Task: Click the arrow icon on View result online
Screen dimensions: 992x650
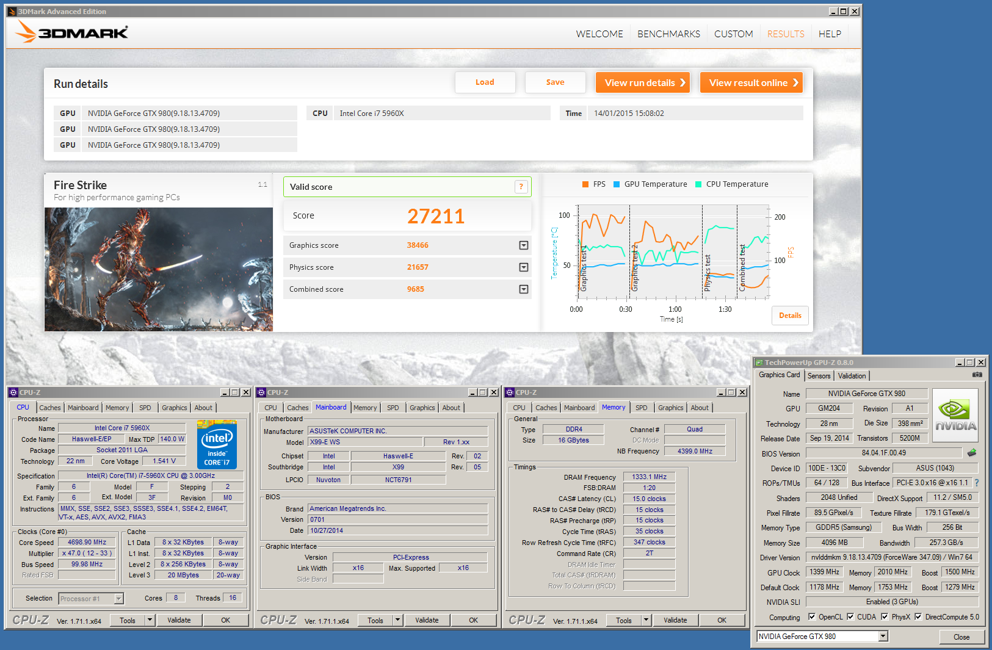Action: pyautogui.click(x=795, y=82)
